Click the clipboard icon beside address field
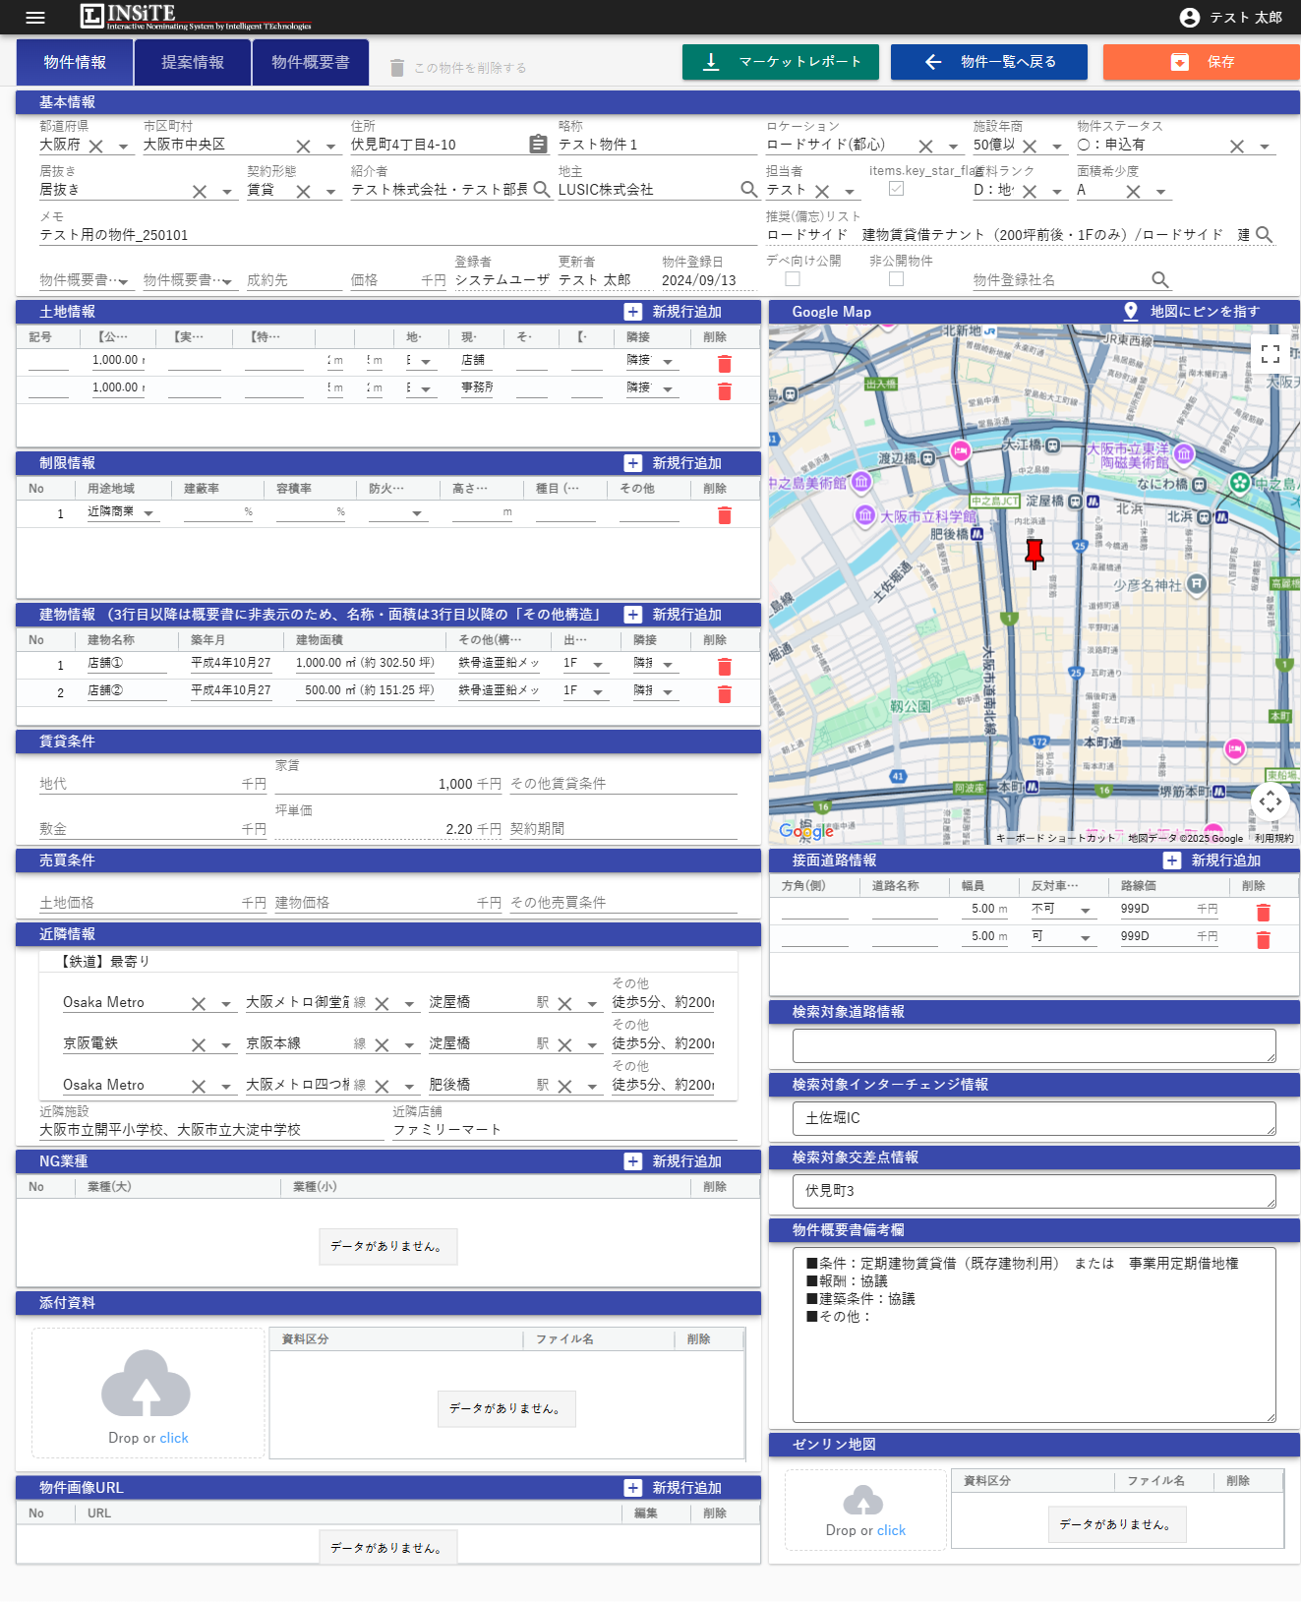 538,145
